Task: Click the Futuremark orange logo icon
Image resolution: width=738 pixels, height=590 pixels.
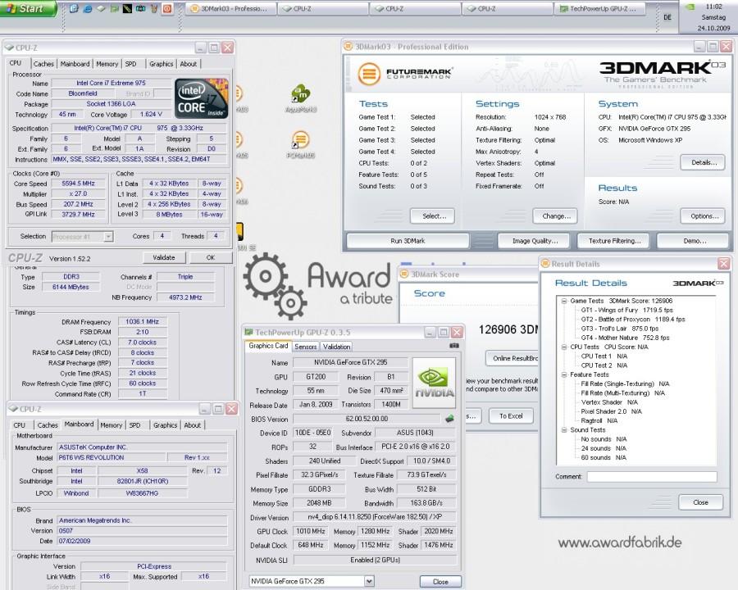Action: (369, 74)
